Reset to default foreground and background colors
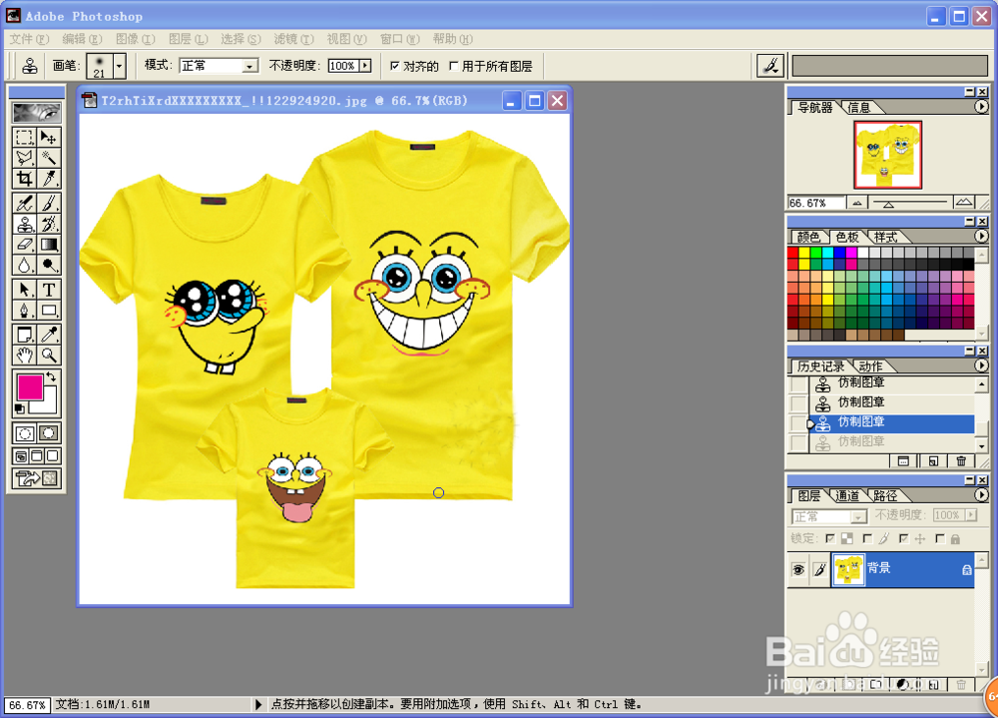998x718 pixels. click(x=20, y=408)
